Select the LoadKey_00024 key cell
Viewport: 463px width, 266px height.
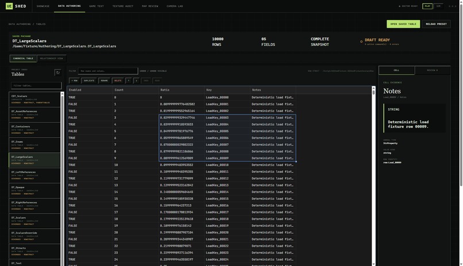pyautogui.click(x=227, y=260)
